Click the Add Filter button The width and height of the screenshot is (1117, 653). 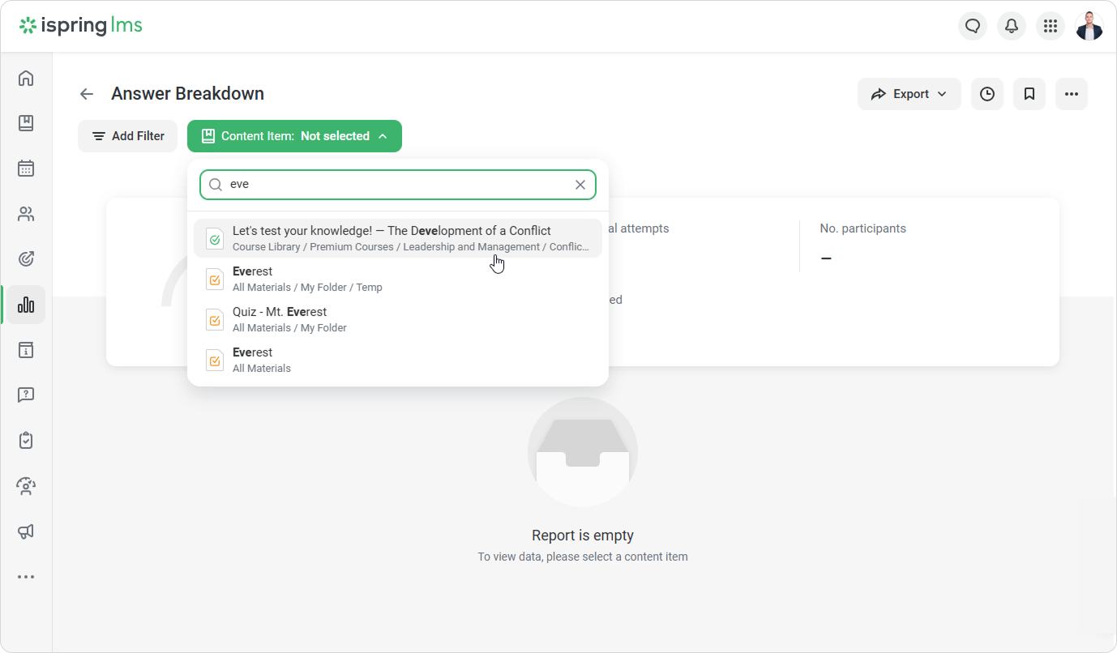tap(128, 136)
